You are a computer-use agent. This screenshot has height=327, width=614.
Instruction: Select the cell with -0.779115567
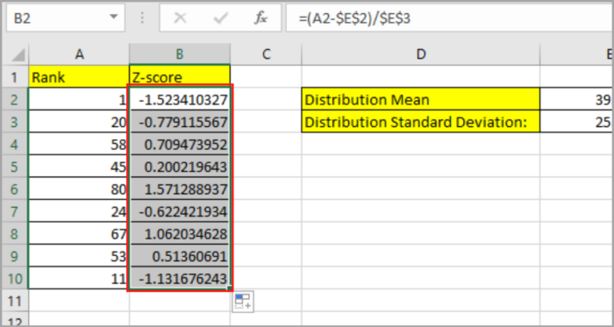pyautogui.click(x=180, y=122)
